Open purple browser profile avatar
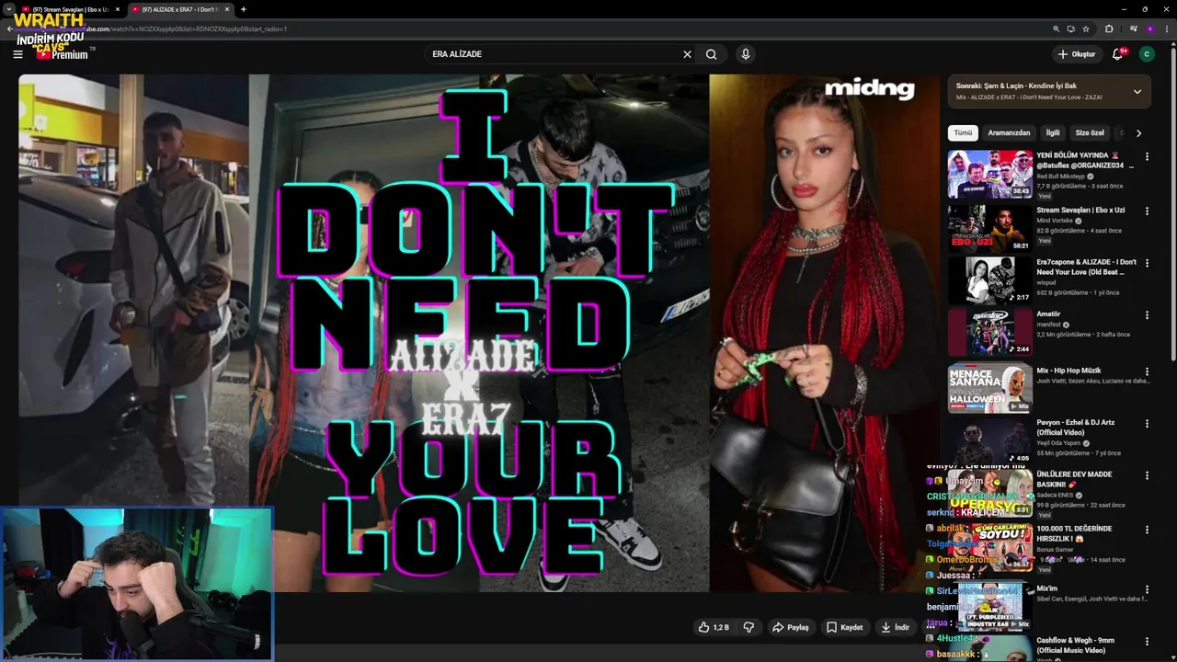 [1149, 29]
